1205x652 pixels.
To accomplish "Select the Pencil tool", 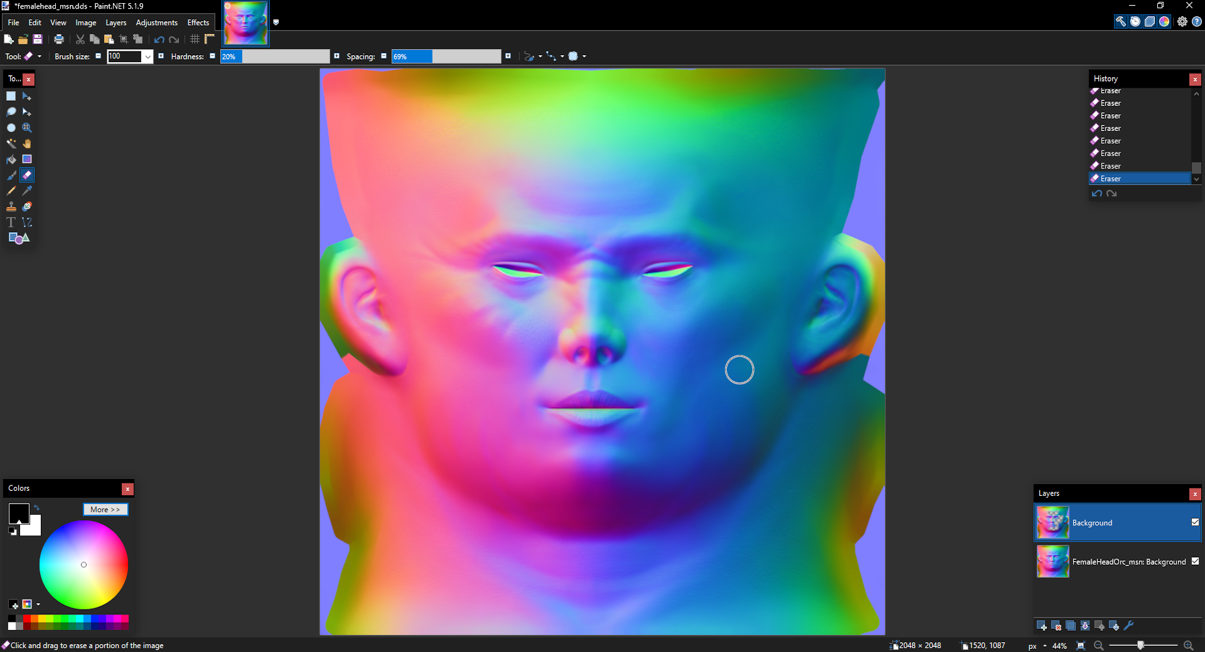I will click(11, 191).
